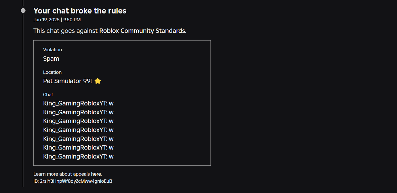397x193 pixels.
Task: Open the appeals "here" link
Action: click(x=96, y=174)
